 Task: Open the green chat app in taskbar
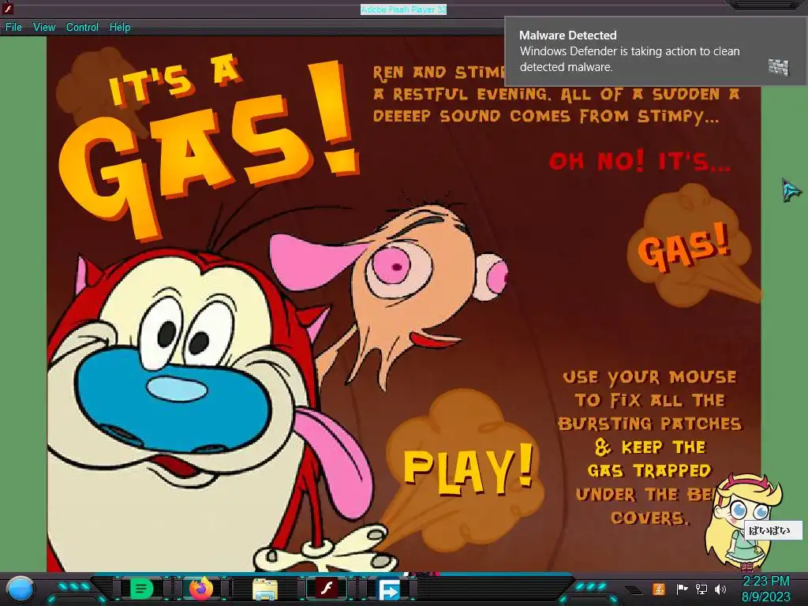(142, 588)
